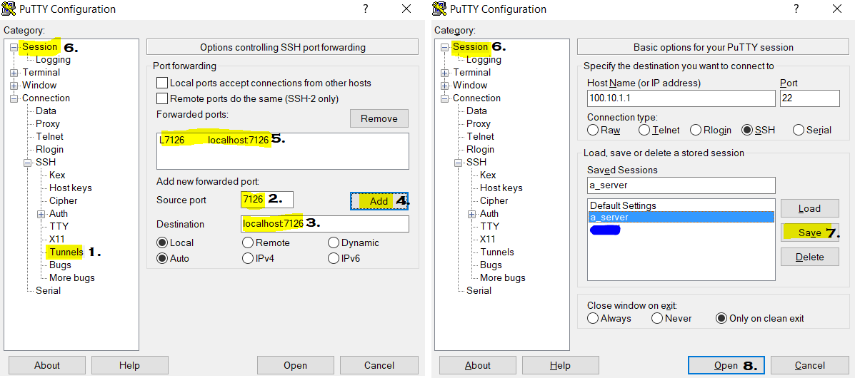Select the IPv6 radio button
Screen dimensions: 855x378
(x=333, y=258)
